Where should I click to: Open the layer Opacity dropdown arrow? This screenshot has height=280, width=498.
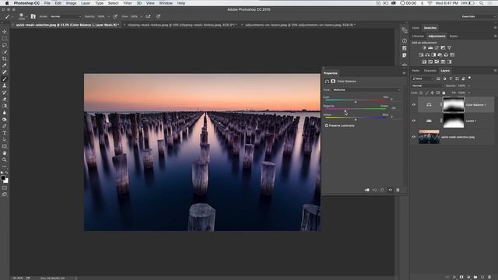click(x=469, y=86)
